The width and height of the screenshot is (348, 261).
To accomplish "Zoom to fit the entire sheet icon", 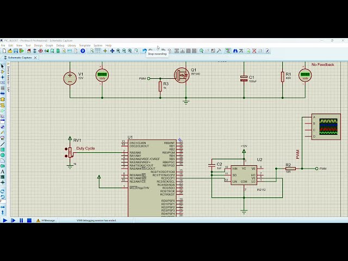I will [x=130, y=51].
